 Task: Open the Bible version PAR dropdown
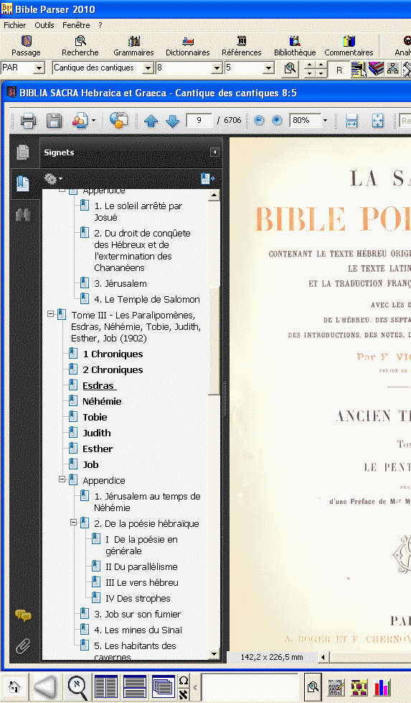(39, 68)
